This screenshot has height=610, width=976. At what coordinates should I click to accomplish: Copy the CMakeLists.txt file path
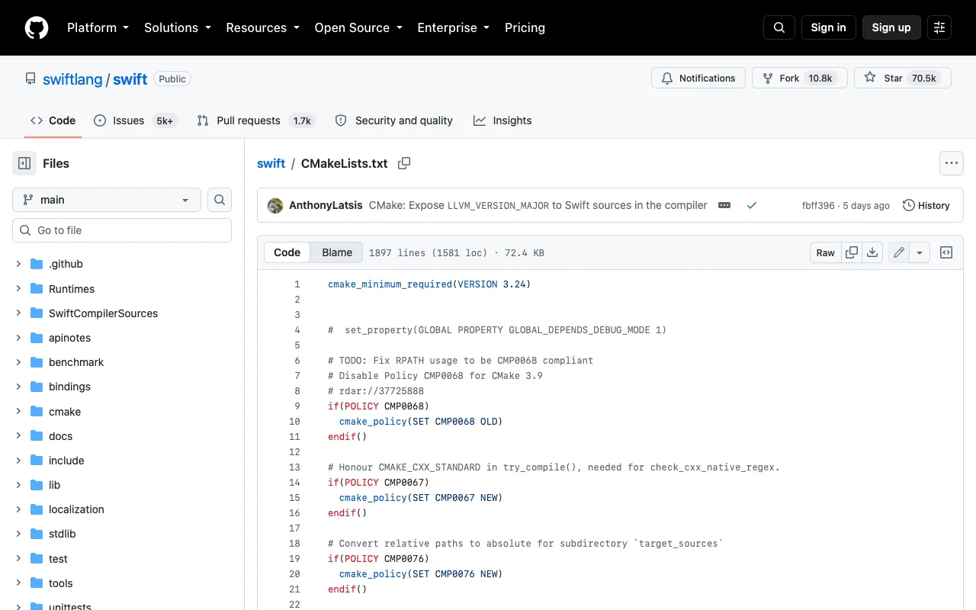404,163
